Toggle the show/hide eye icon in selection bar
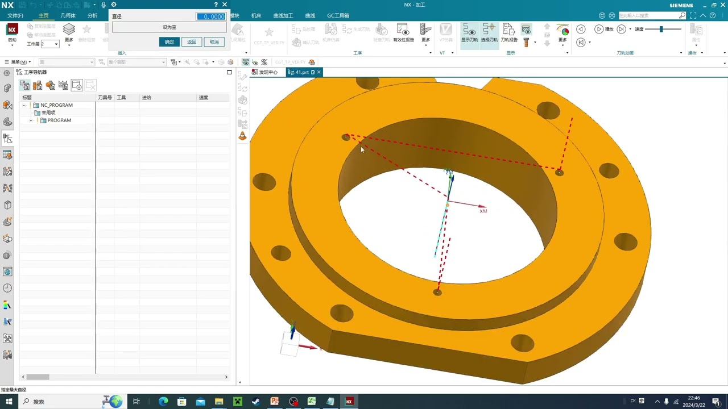Image resolution: width=728 pixels, height=409 pixels. (255, 62)
